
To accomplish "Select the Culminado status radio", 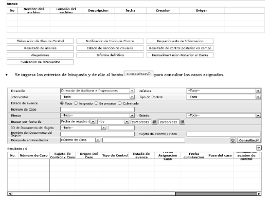I will pos(119,103).
